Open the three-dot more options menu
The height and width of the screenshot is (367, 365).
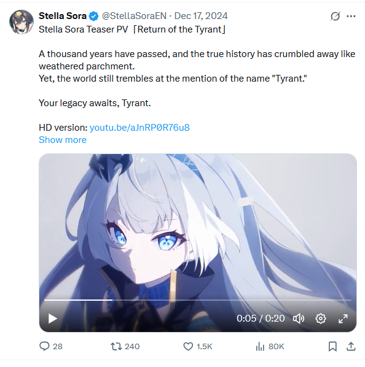(x=351, y=17)
